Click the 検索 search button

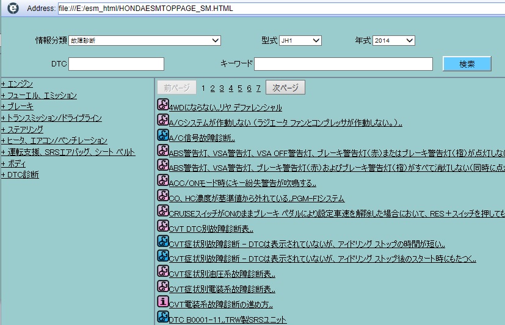467,64
